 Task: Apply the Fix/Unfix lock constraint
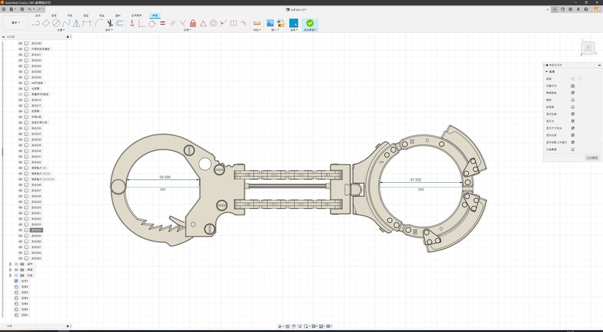(193, 23)
